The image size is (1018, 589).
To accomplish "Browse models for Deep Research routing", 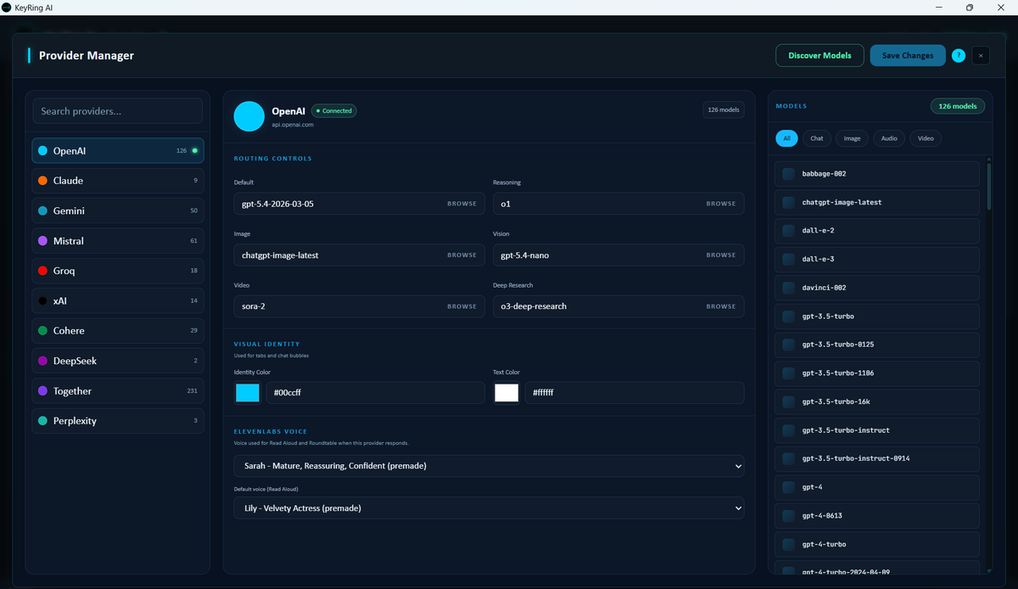I will point(721,306).
